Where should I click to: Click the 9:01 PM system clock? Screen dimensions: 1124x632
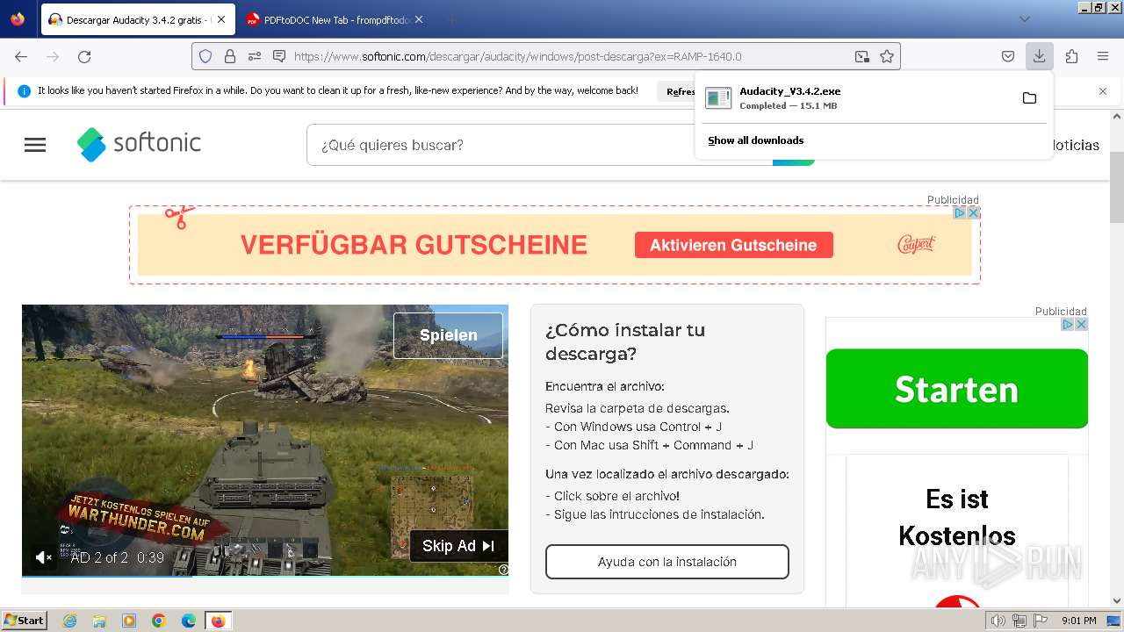coord(1078,621)
